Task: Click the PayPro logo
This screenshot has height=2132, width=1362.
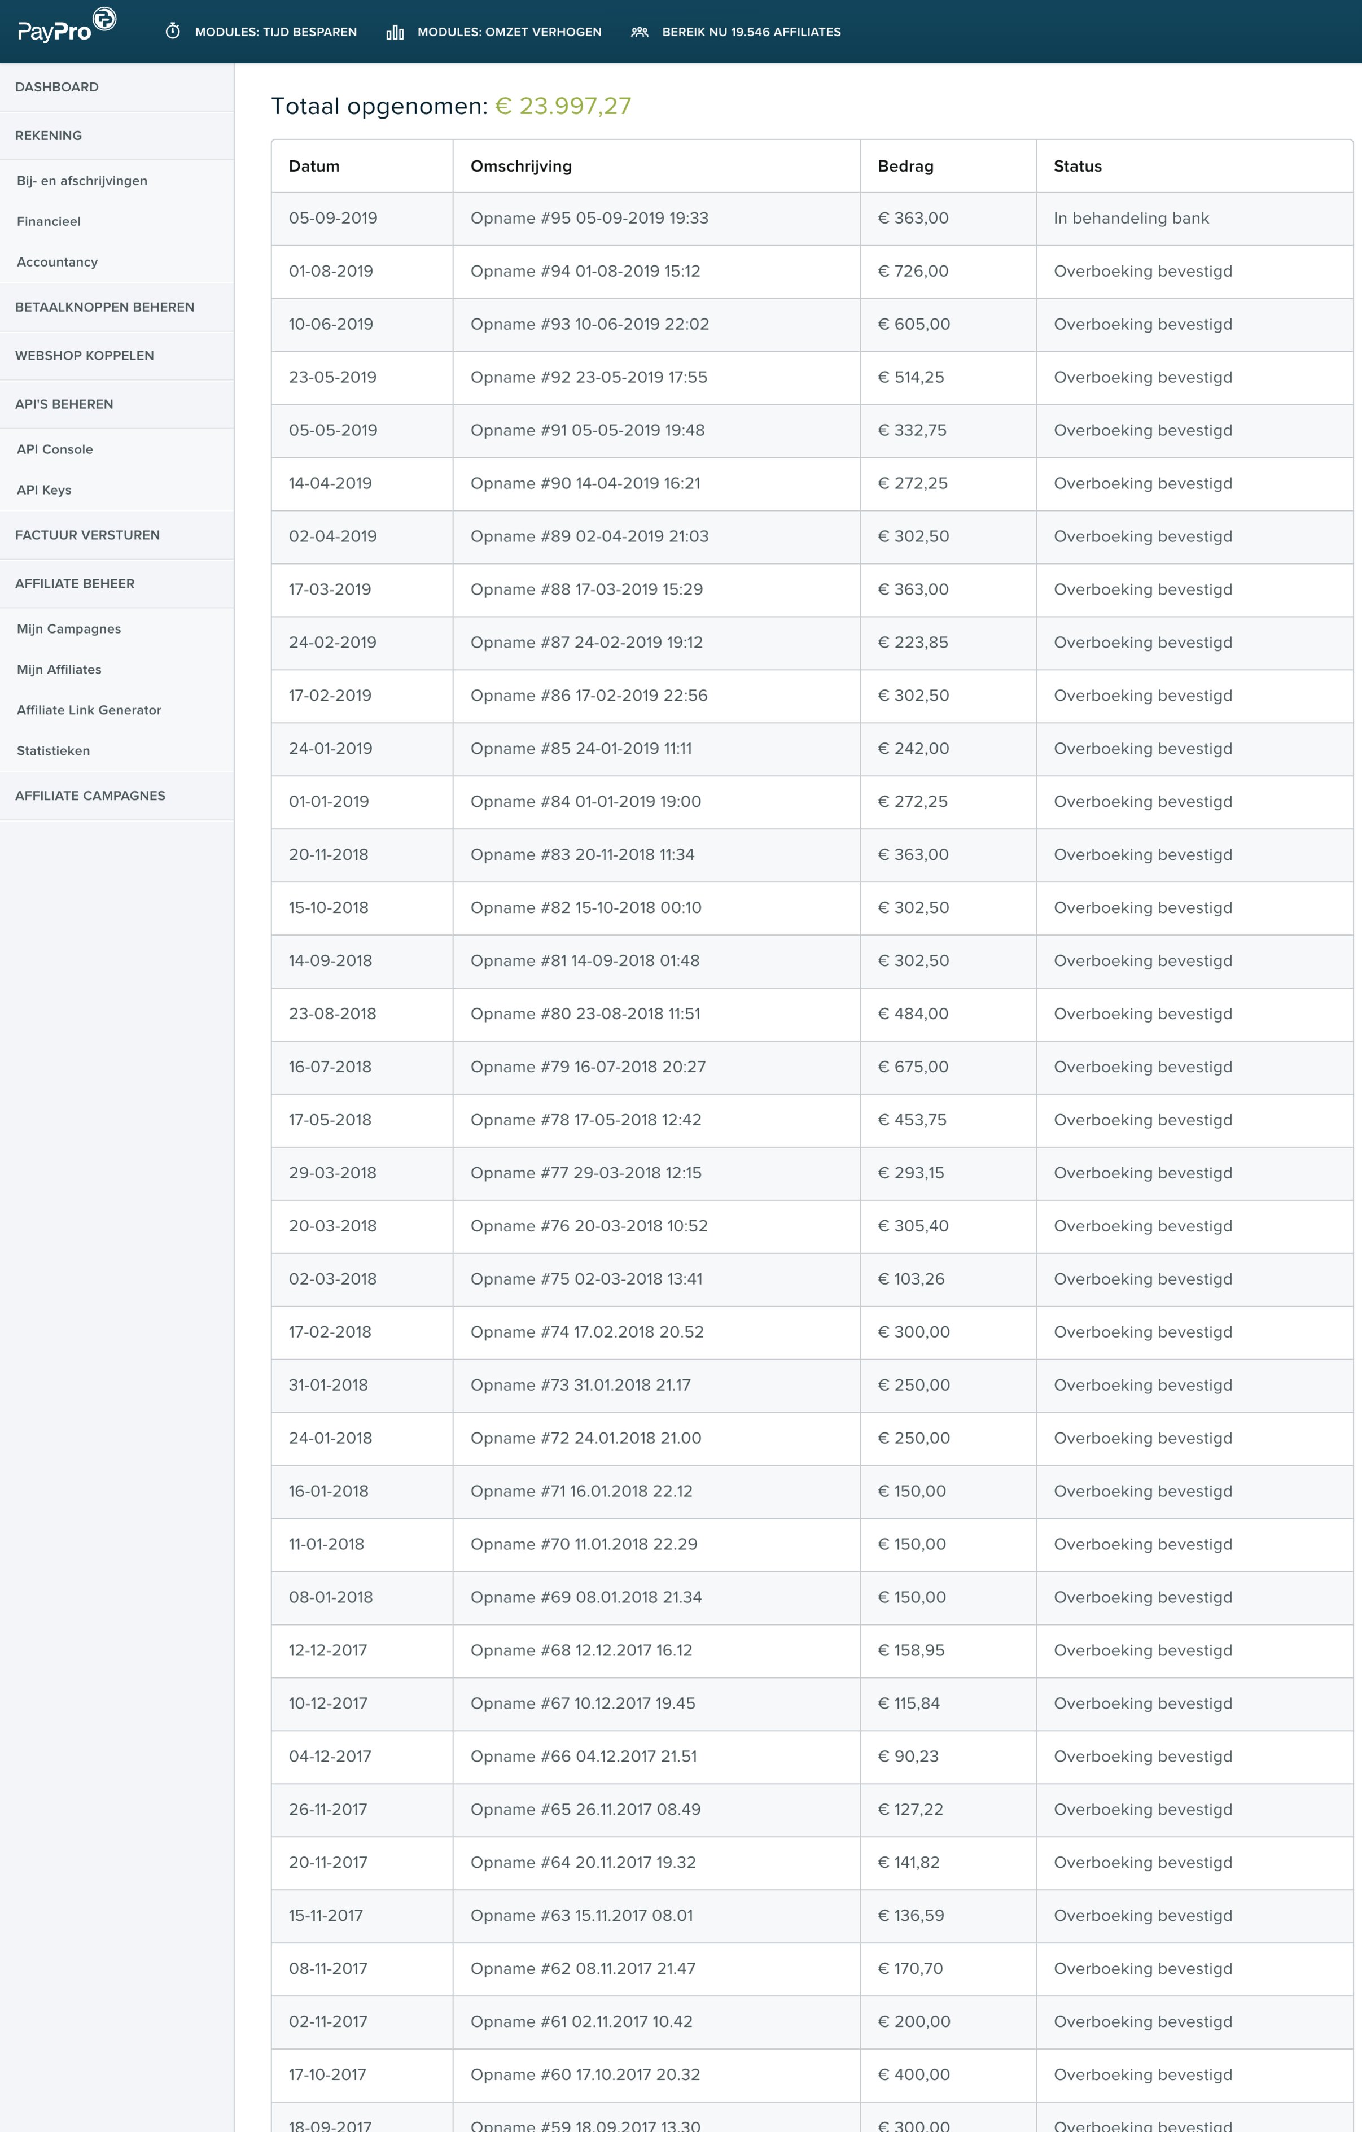Action: click(67, 25)
